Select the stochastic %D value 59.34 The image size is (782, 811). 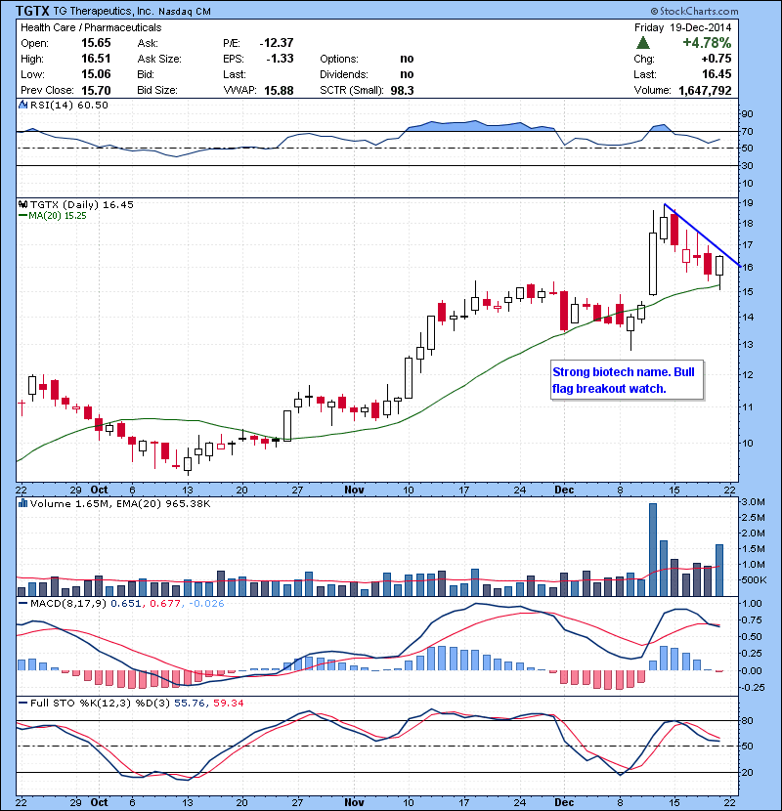pos(228,703)
